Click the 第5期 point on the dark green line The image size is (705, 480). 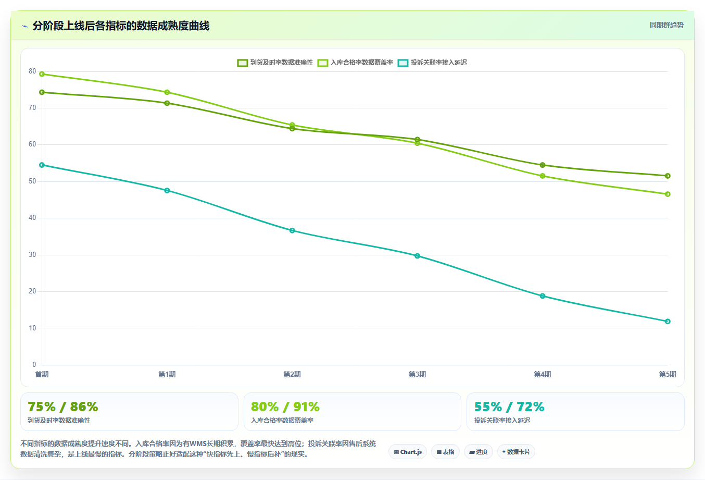(668, 176)
